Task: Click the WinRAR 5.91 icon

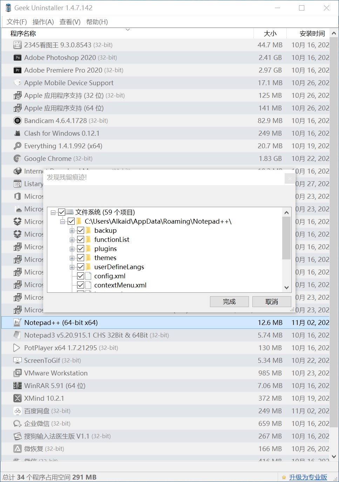Action: coord(18,386)
